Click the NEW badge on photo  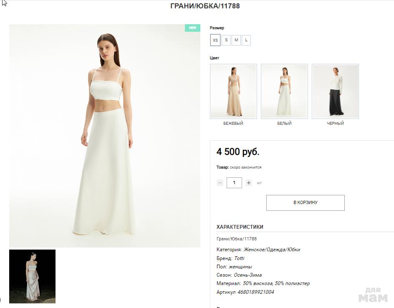[x=192, y=28]
